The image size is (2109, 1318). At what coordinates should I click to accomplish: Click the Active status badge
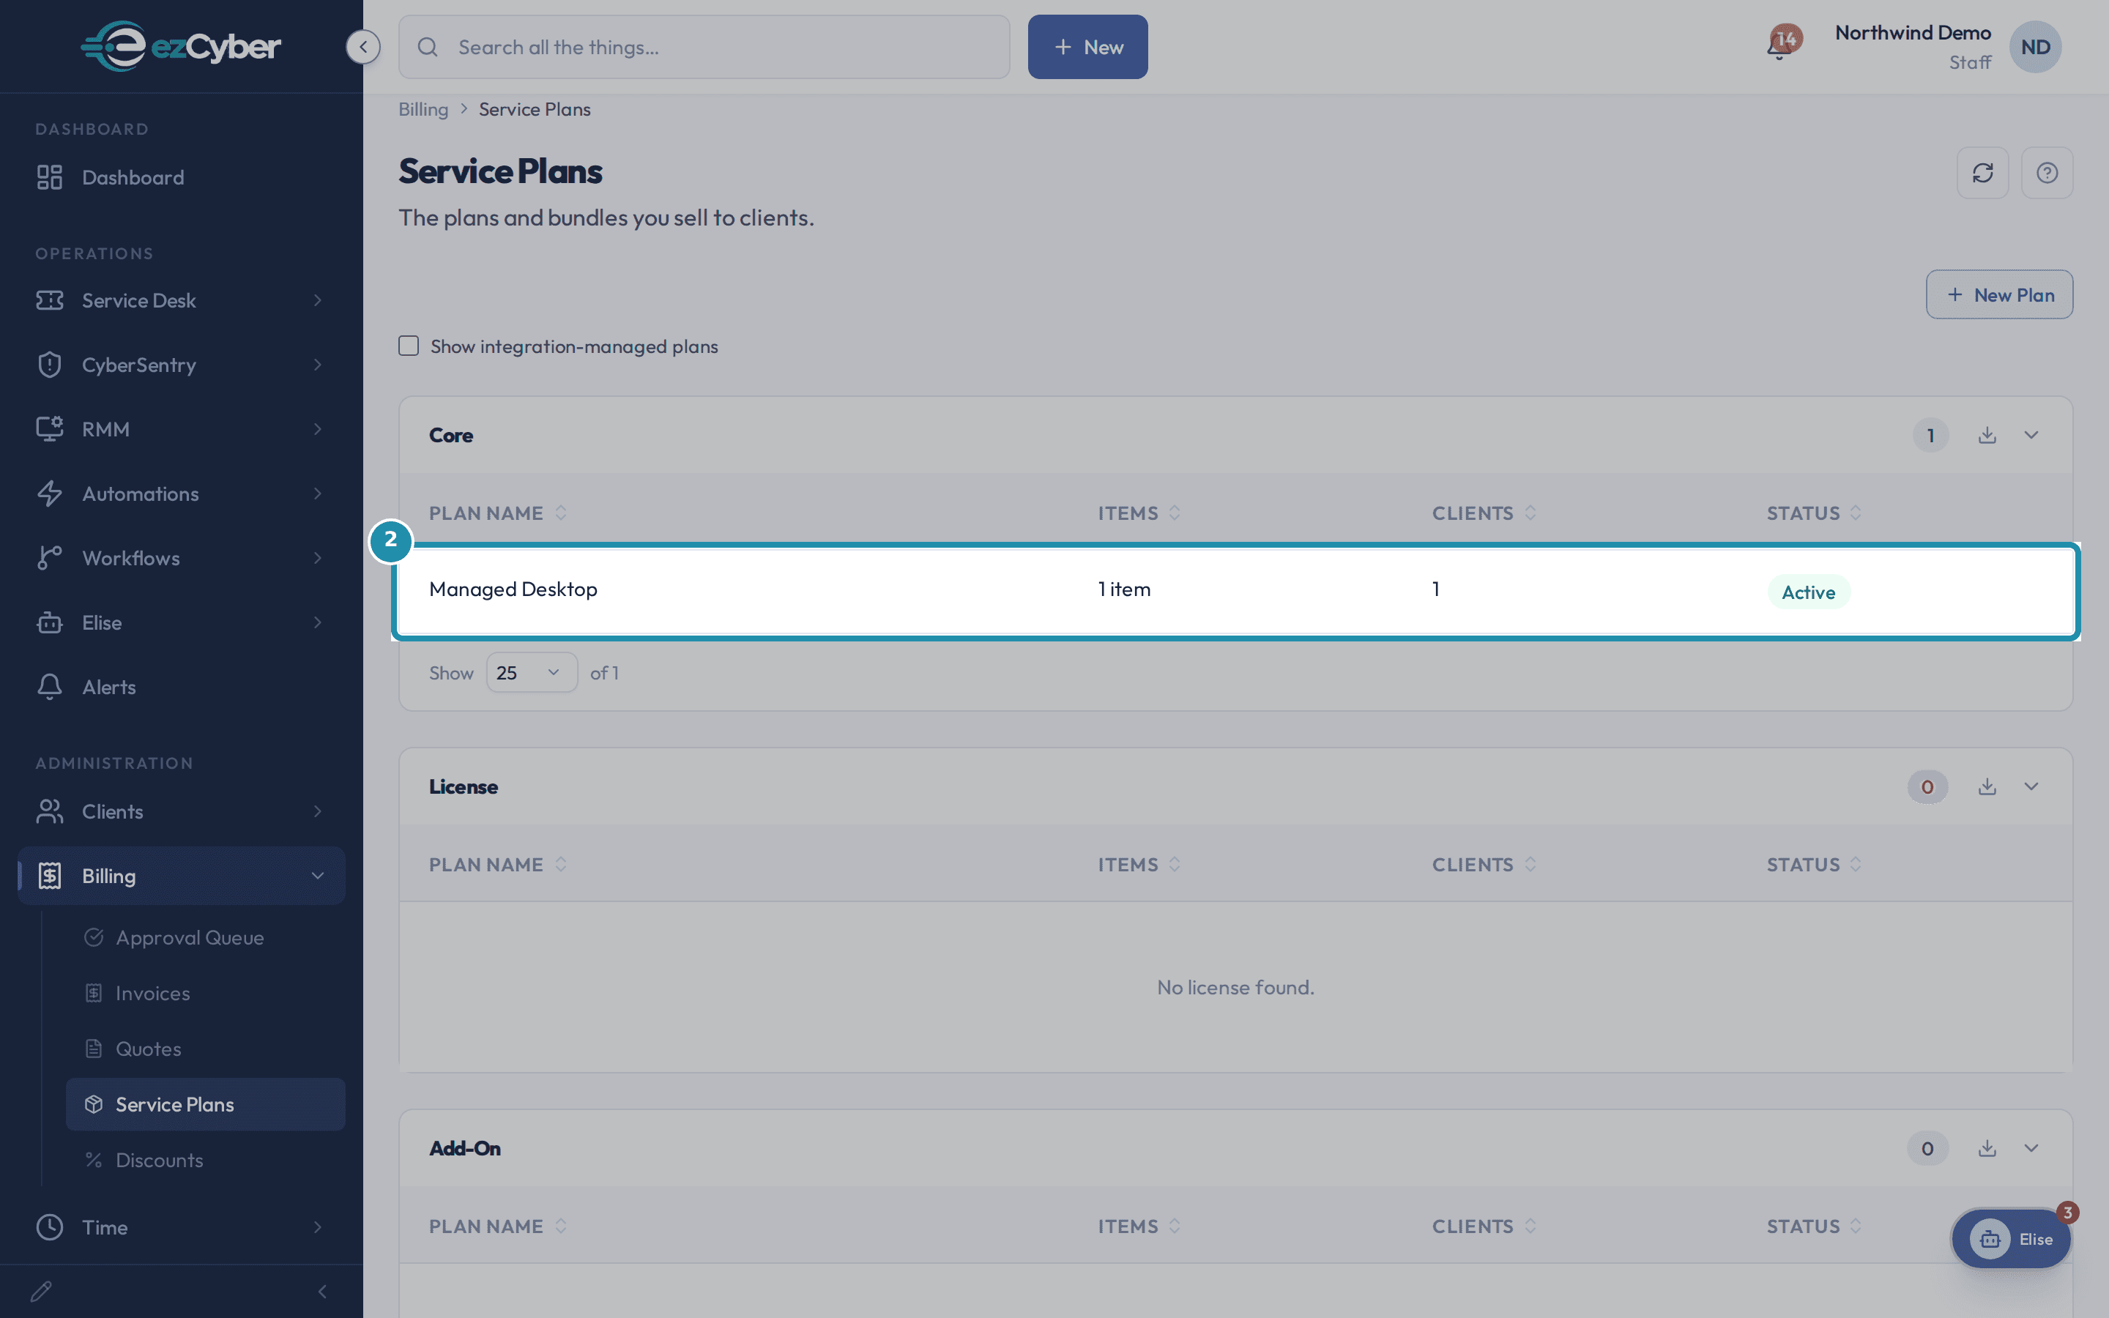[x=1808, y=592]
